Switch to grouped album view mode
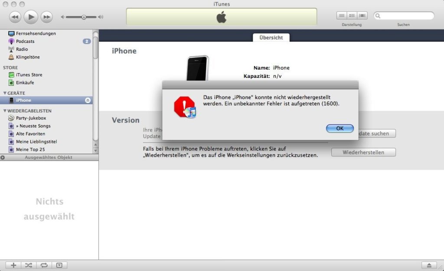The height and width of the screenshot is (271, 444). 352,16
